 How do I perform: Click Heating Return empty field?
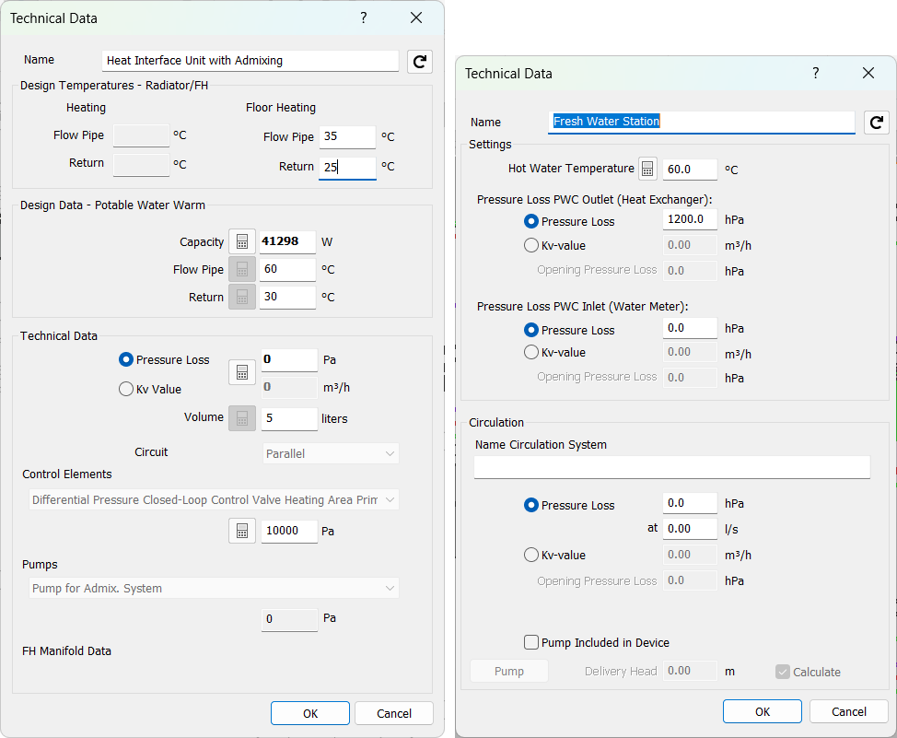(x=141, y=165)
